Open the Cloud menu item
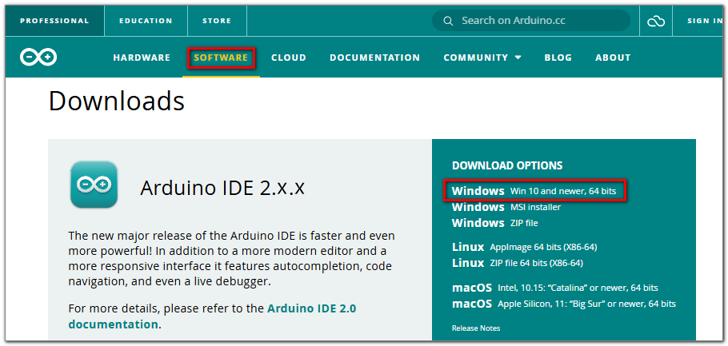This screenshot has width=728, height=346. point(289,58)
